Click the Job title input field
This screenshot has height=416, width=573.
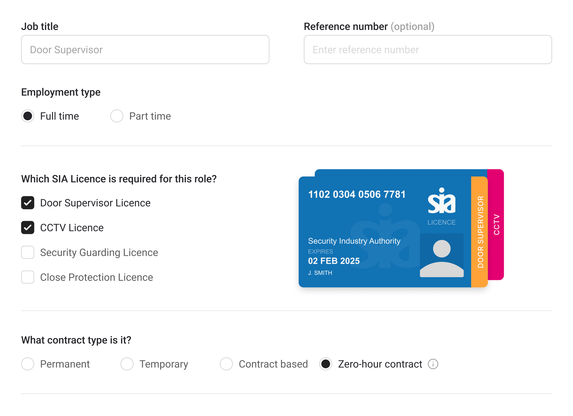click(x=145, y=49)
